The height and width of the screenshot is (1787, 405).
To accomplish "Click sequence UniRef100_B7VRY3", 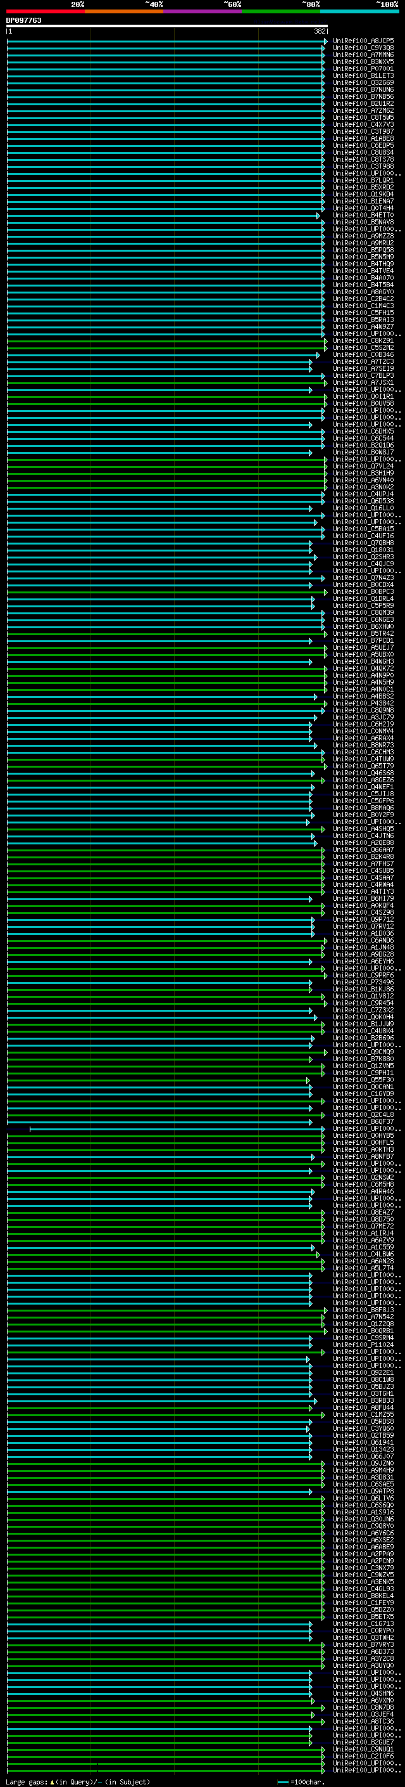I will pos(363,1645).
